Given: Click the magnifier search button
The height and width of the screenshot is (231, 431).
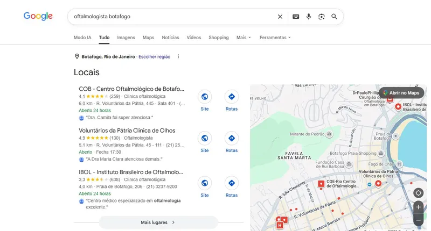Looking at the screenshot, I should [x=334, y=17].
